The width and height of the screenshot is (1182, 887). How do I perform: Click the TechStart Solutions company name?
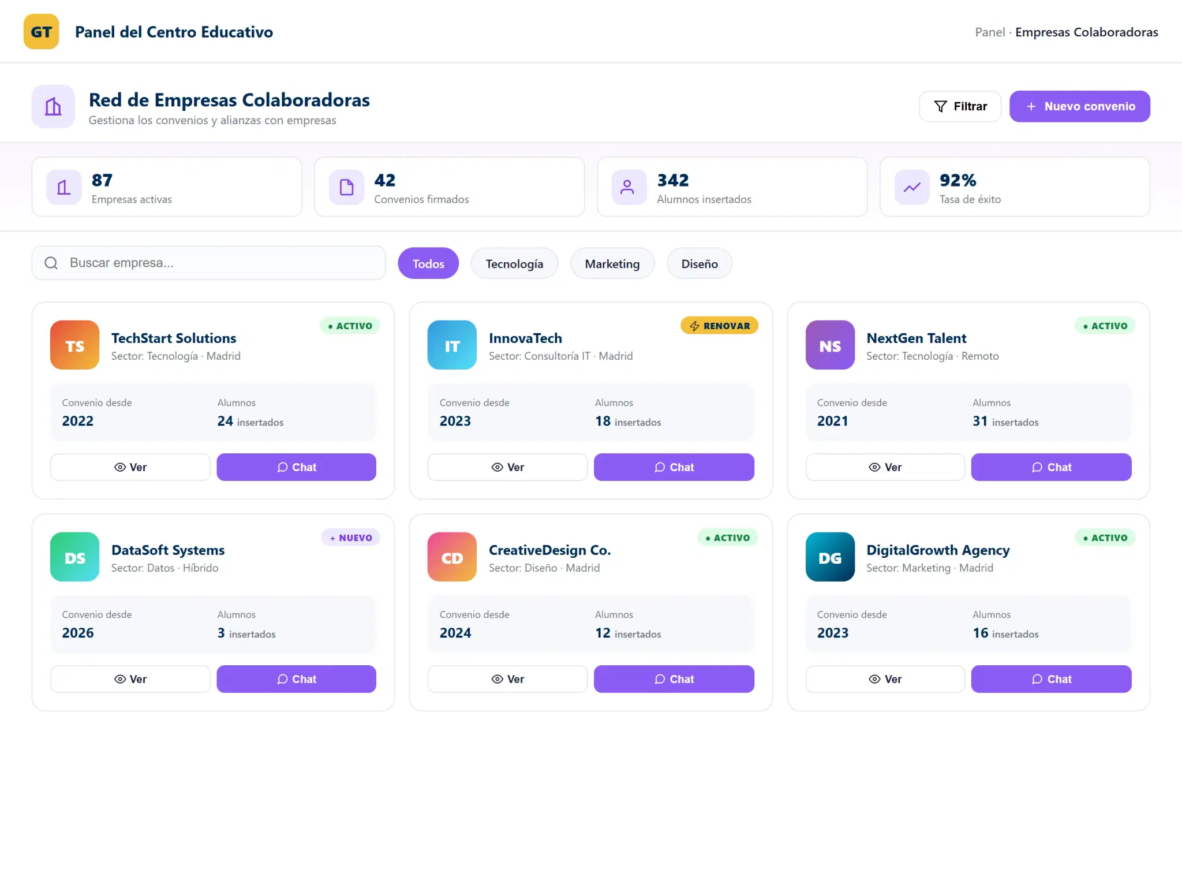[x=174, y=338]
